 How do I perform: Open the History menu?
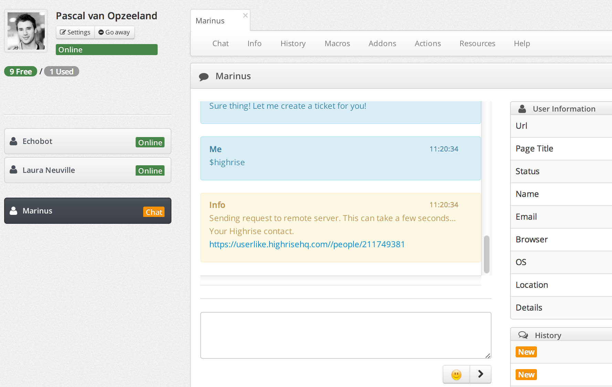293,43
